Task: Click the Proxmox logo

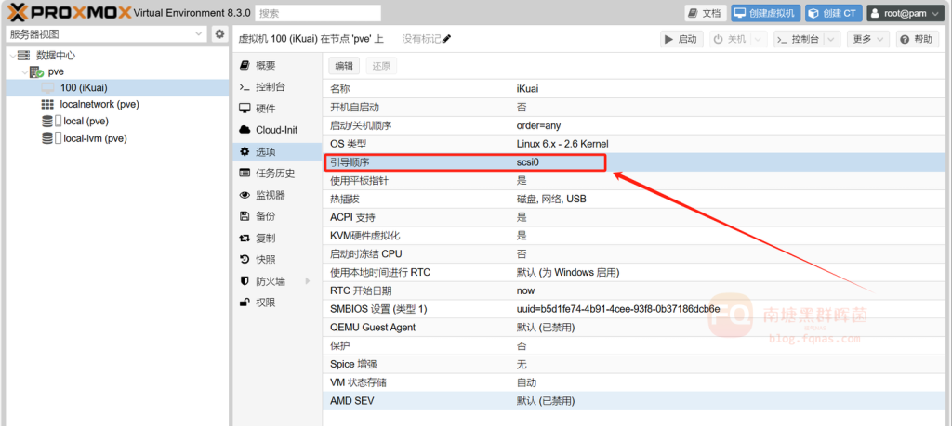Action: tap(66, 13)
